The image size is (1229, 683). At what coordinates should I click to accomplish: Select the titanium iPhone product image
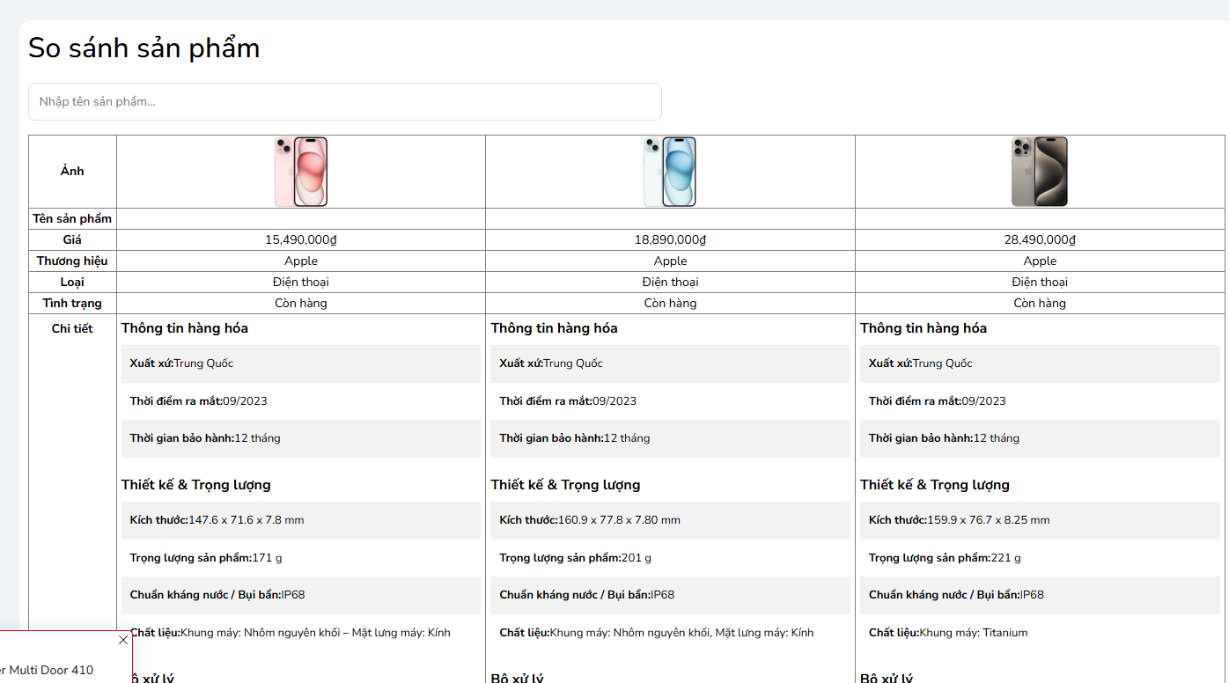pos(1039,172)
